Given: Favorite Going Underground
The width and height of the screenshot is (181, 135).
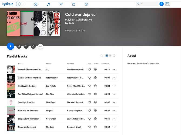Looking at the screenshot, I should [x=90, y=127].
